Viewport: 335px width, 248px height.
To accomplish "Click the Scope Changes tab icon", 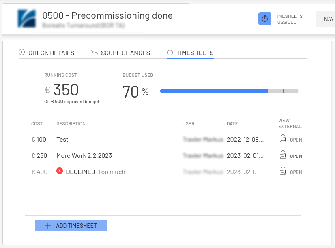I will [94, 52].
